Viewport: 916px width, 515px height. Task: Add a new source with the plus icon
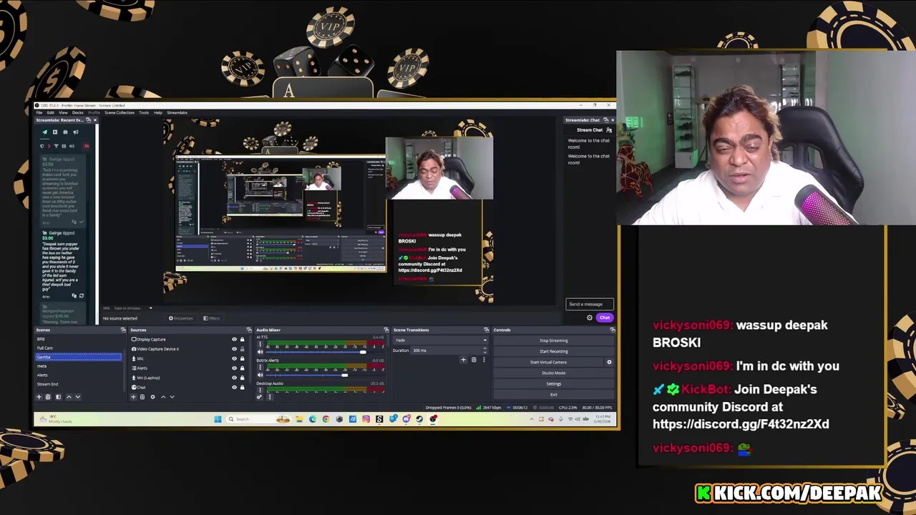point(133,397)
